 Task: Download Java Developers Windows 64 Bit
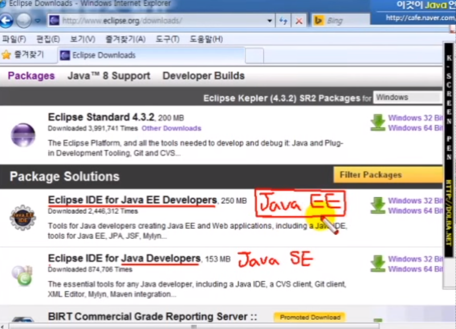point(416,269)
